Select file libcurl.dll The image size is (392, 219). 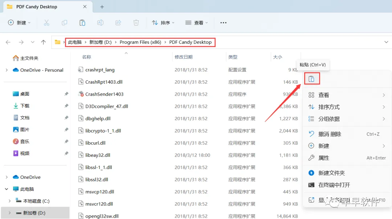point(95,143)
